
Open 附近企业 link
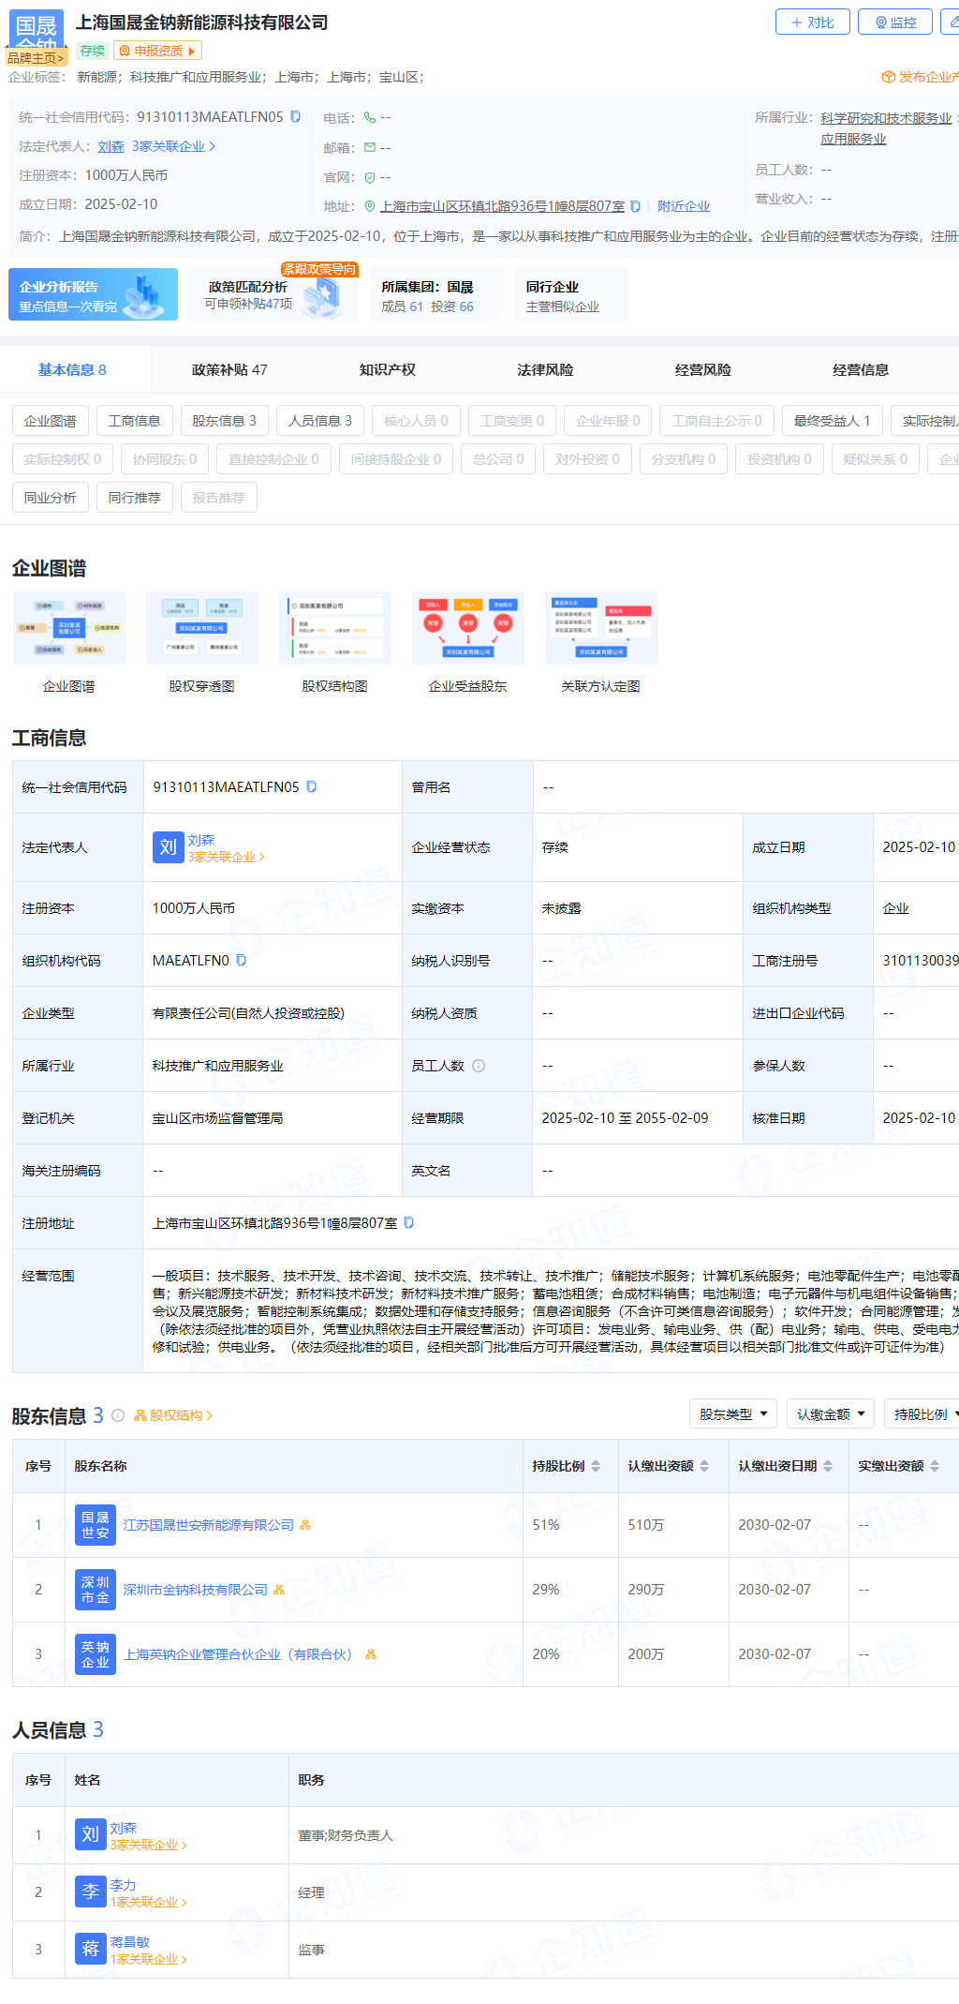click(x=684, y=206)
